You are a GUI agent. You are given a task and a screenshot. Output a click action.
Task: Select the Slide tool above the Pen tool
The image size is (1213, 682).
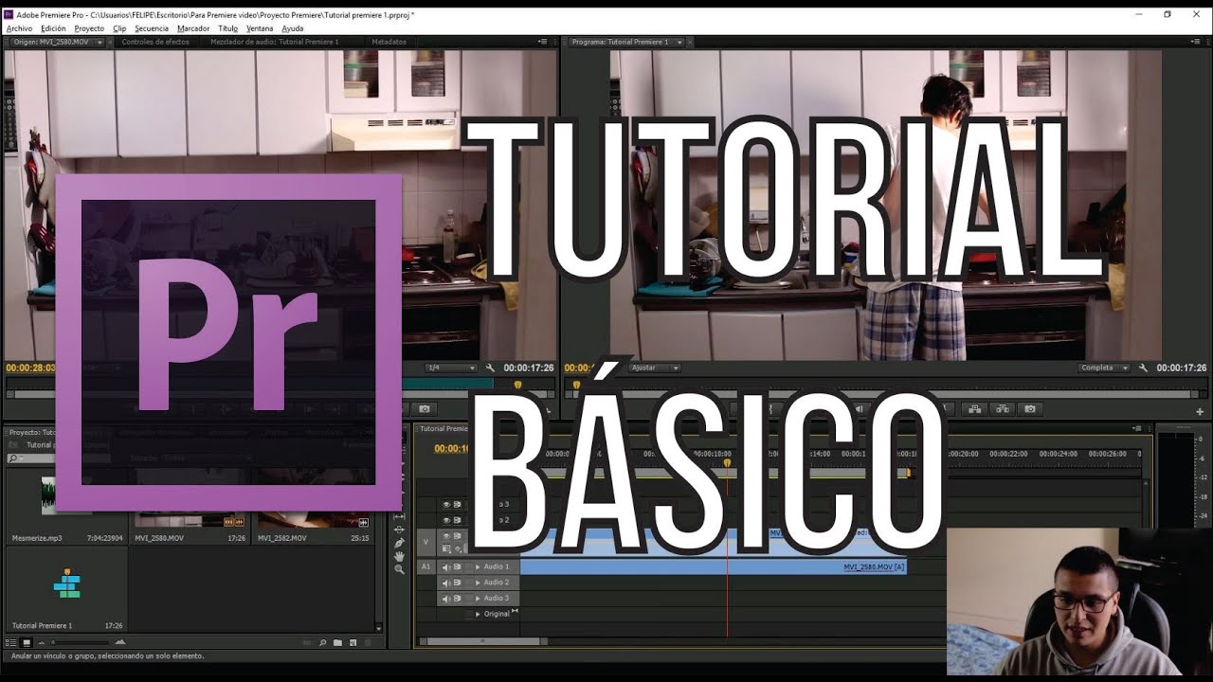coord(399,529)
